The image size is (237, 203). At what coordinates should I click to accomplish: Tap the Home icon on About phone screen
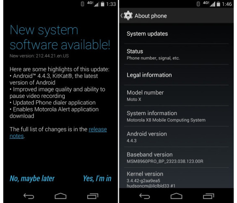point(177,196)
